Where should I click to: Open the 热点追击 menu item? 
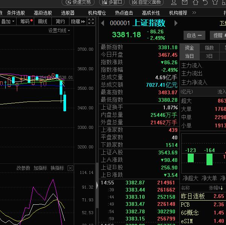click(x=124, y=13)
